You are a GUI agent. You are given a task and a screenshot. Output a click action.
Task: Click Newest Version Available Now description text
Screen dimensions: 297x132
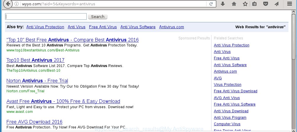point(73,86)
